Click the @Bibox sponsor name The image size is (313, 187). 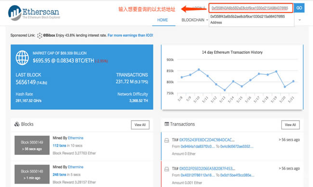tap(49, 36)
